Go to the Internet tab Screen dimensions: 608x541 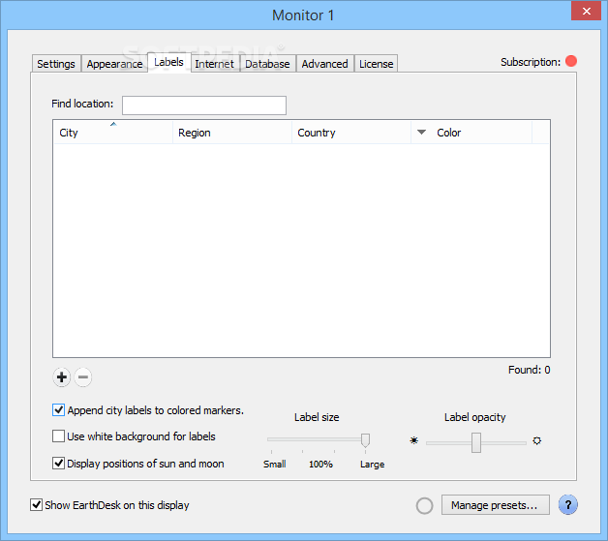(214, 64)
